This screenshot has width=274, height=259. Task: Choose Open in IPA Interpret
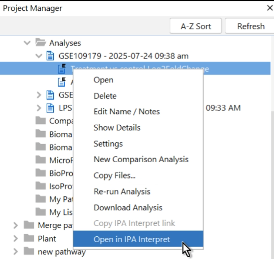coord(132,240)
